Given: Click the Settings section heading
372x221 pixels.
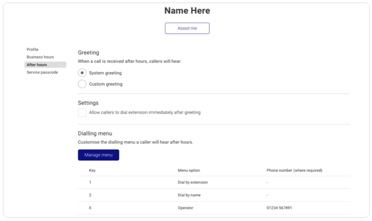Looking at the screenshot, I should click(x=88, y=103).
